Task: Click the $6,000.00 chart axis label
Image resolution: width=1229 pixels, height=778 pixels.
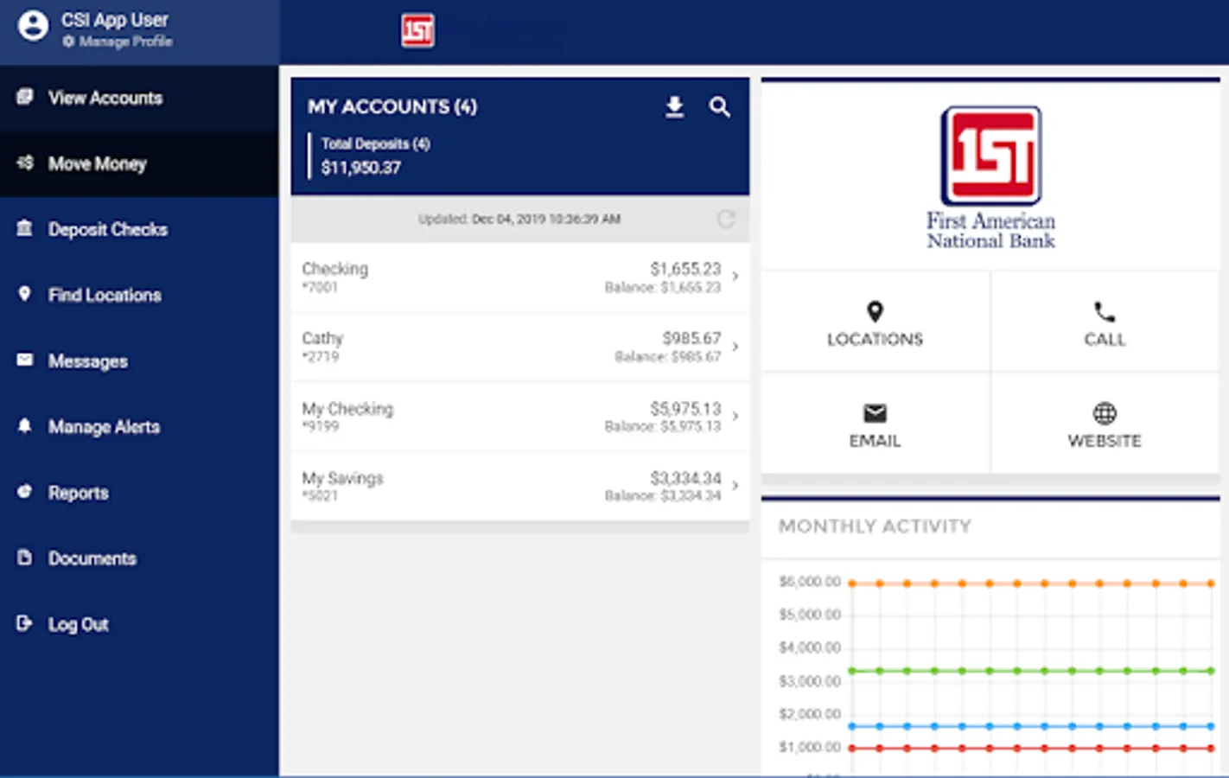Action: tap(810, 582)
